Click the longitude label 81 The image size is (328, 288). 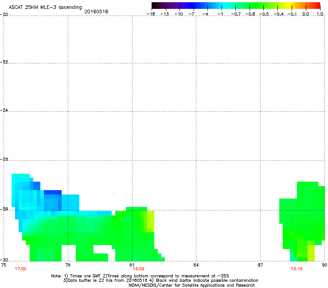click(x=132, y=265)
